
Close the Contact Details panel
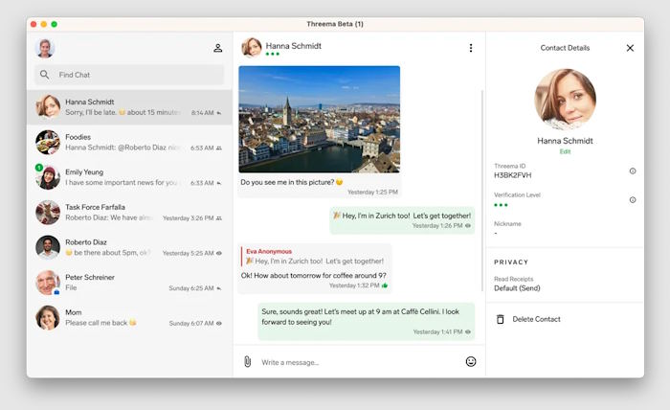(630, 48)
